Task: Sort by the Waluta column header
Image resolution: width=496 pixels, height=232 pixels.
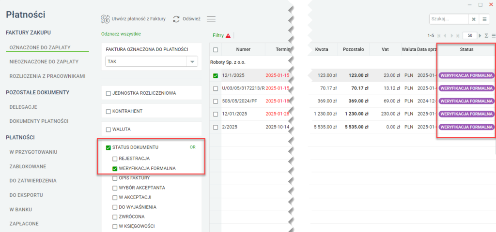Action: (409, 50)
